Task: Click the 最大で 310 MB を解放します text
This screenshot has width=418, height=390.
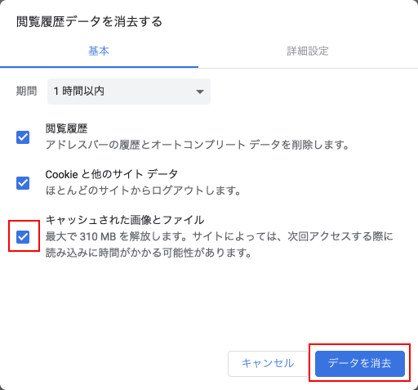Action: tap(116, 236)
